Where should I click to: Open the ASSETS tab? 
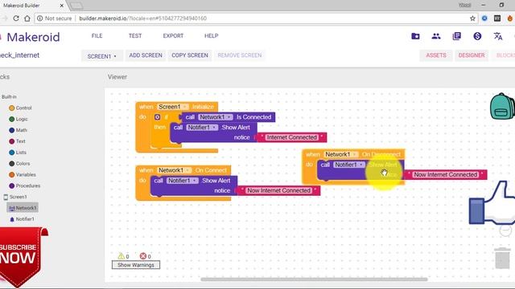pos(436,55)
